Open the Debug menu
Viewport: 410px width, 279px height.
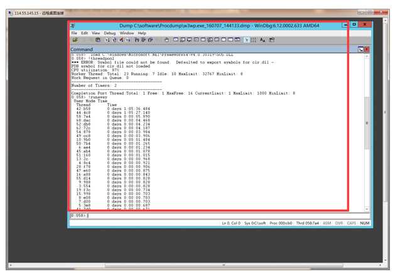point(109,33)
